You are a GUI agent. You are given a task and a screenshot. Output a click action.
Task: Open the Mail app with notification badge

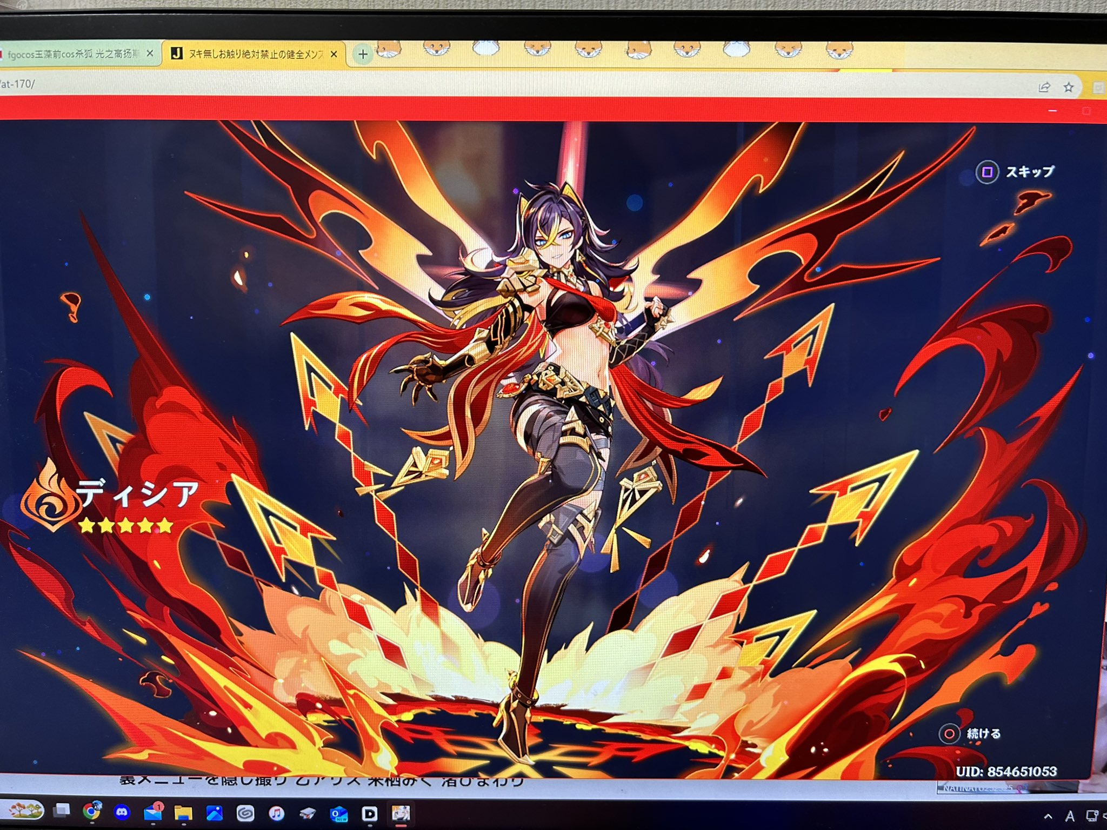tap(153, 813)
